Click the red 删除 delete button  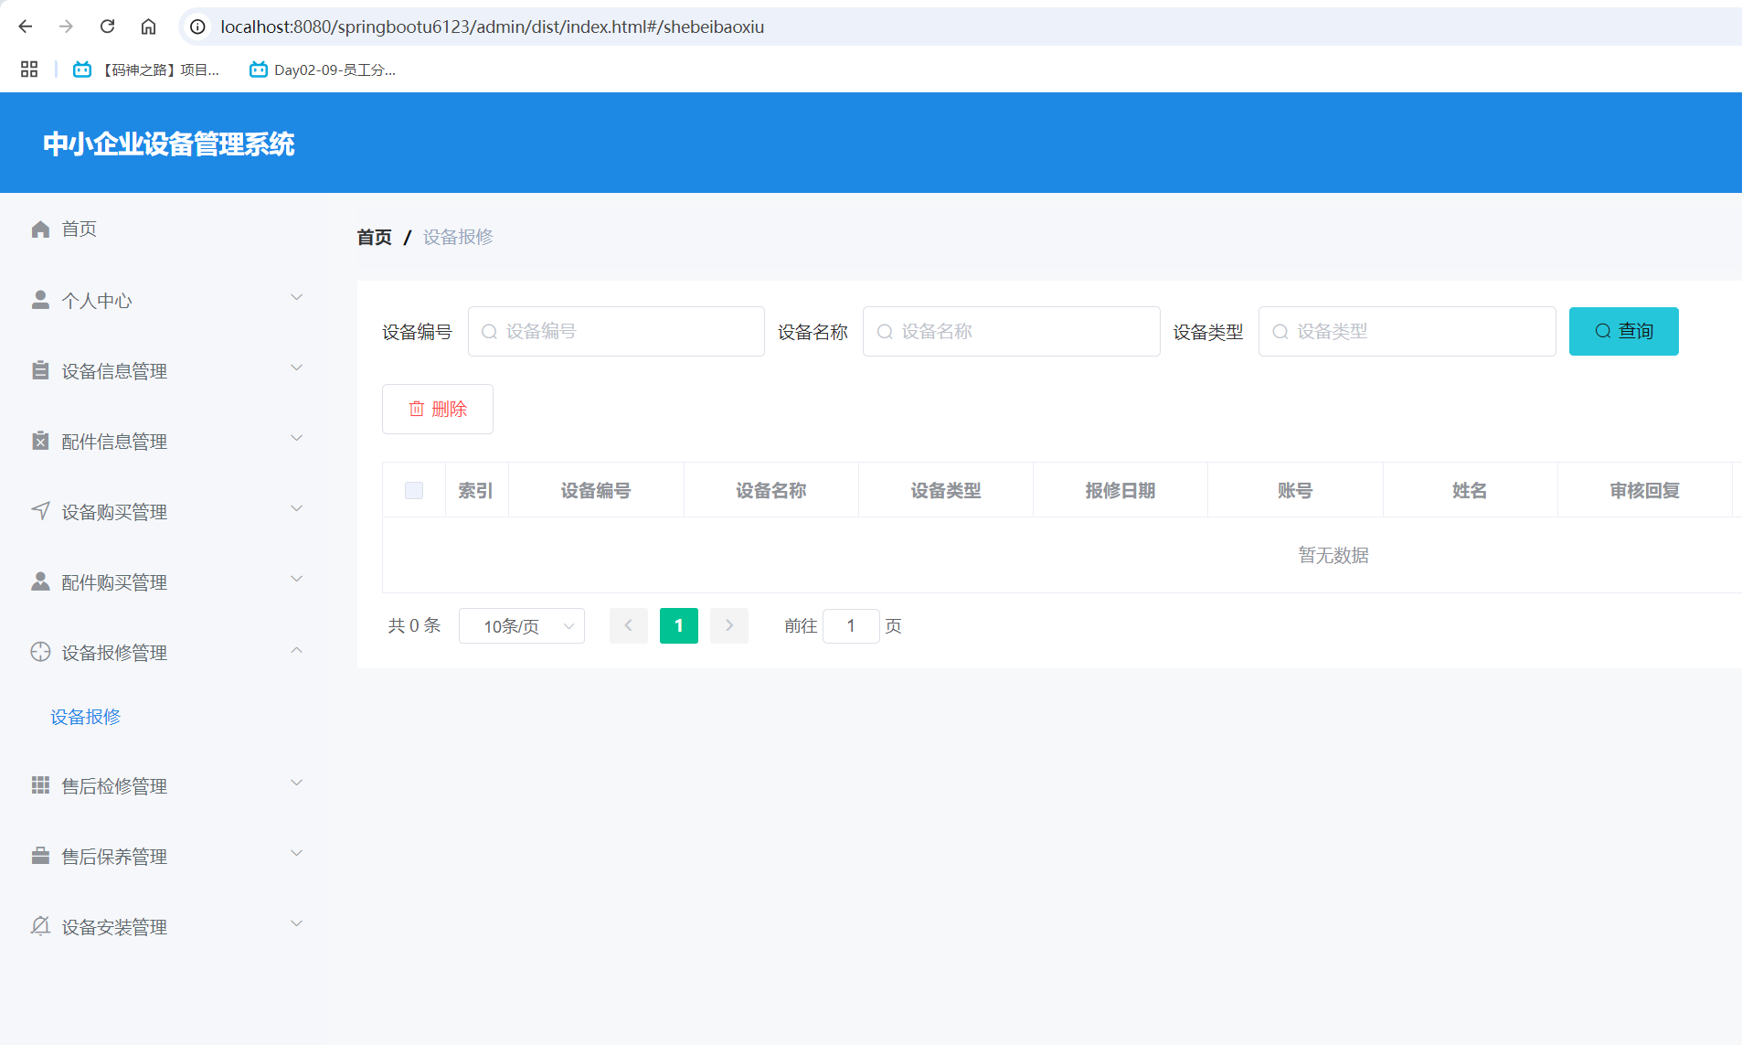click(437, 409)
